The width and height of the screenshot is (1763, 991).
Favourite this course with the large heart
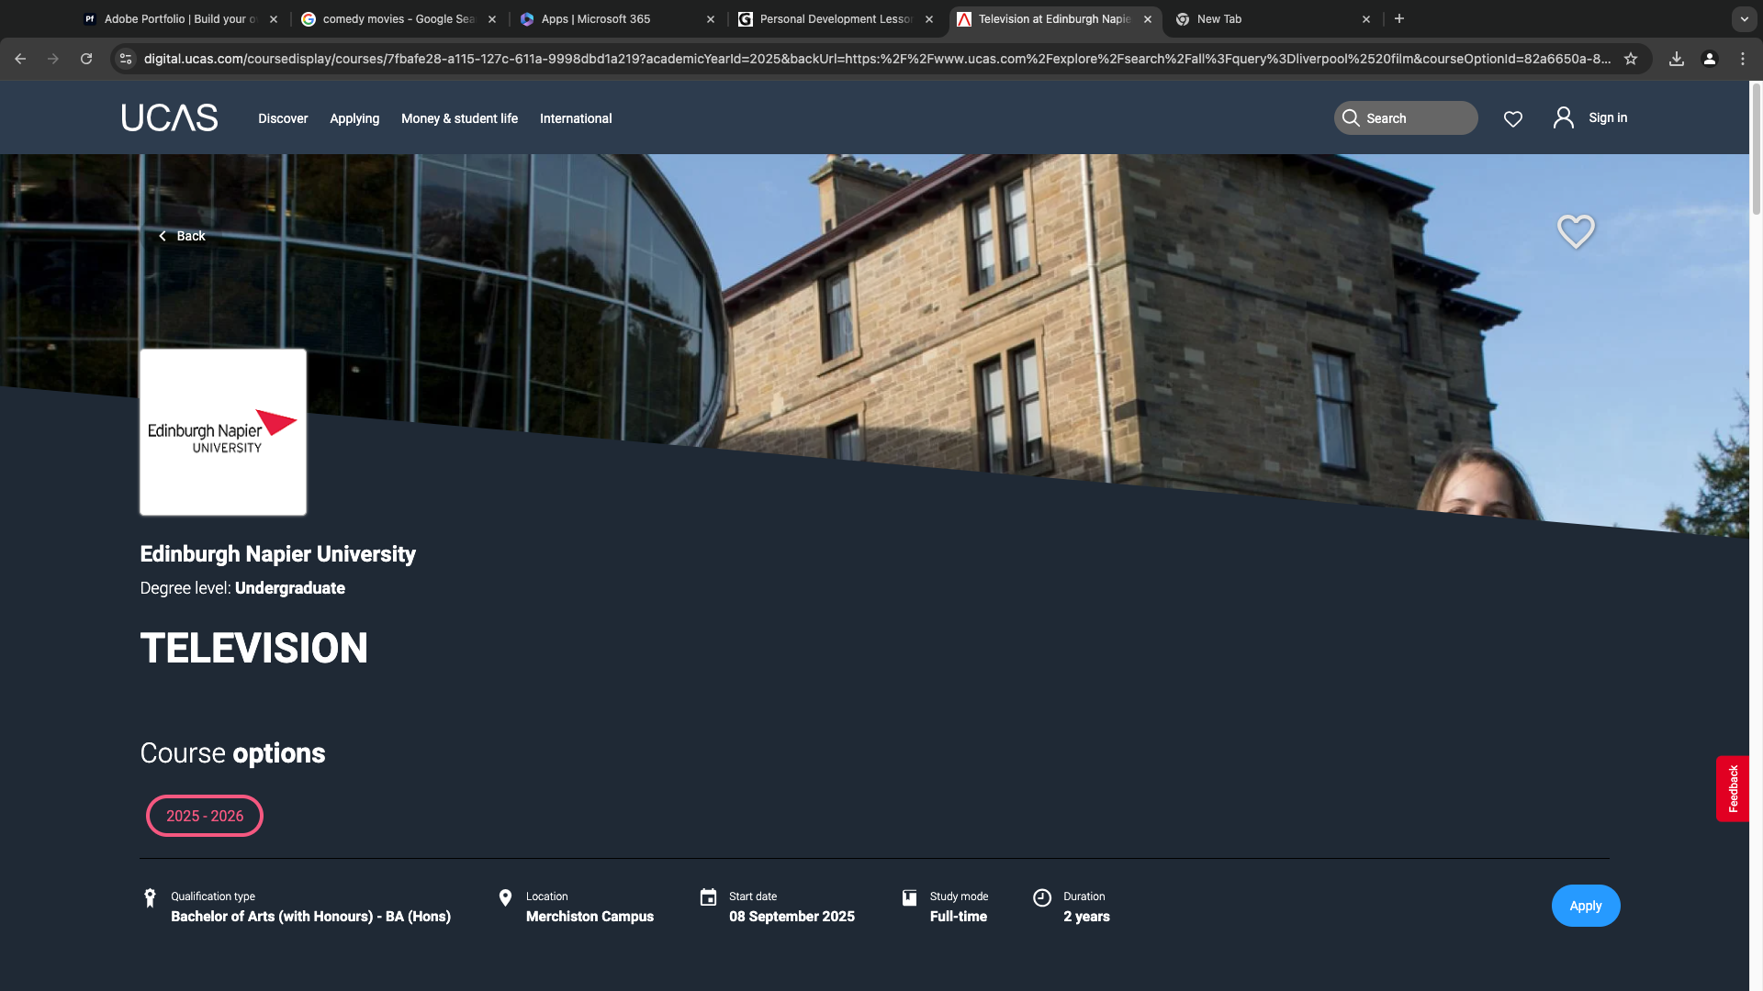coord(1576,231)
